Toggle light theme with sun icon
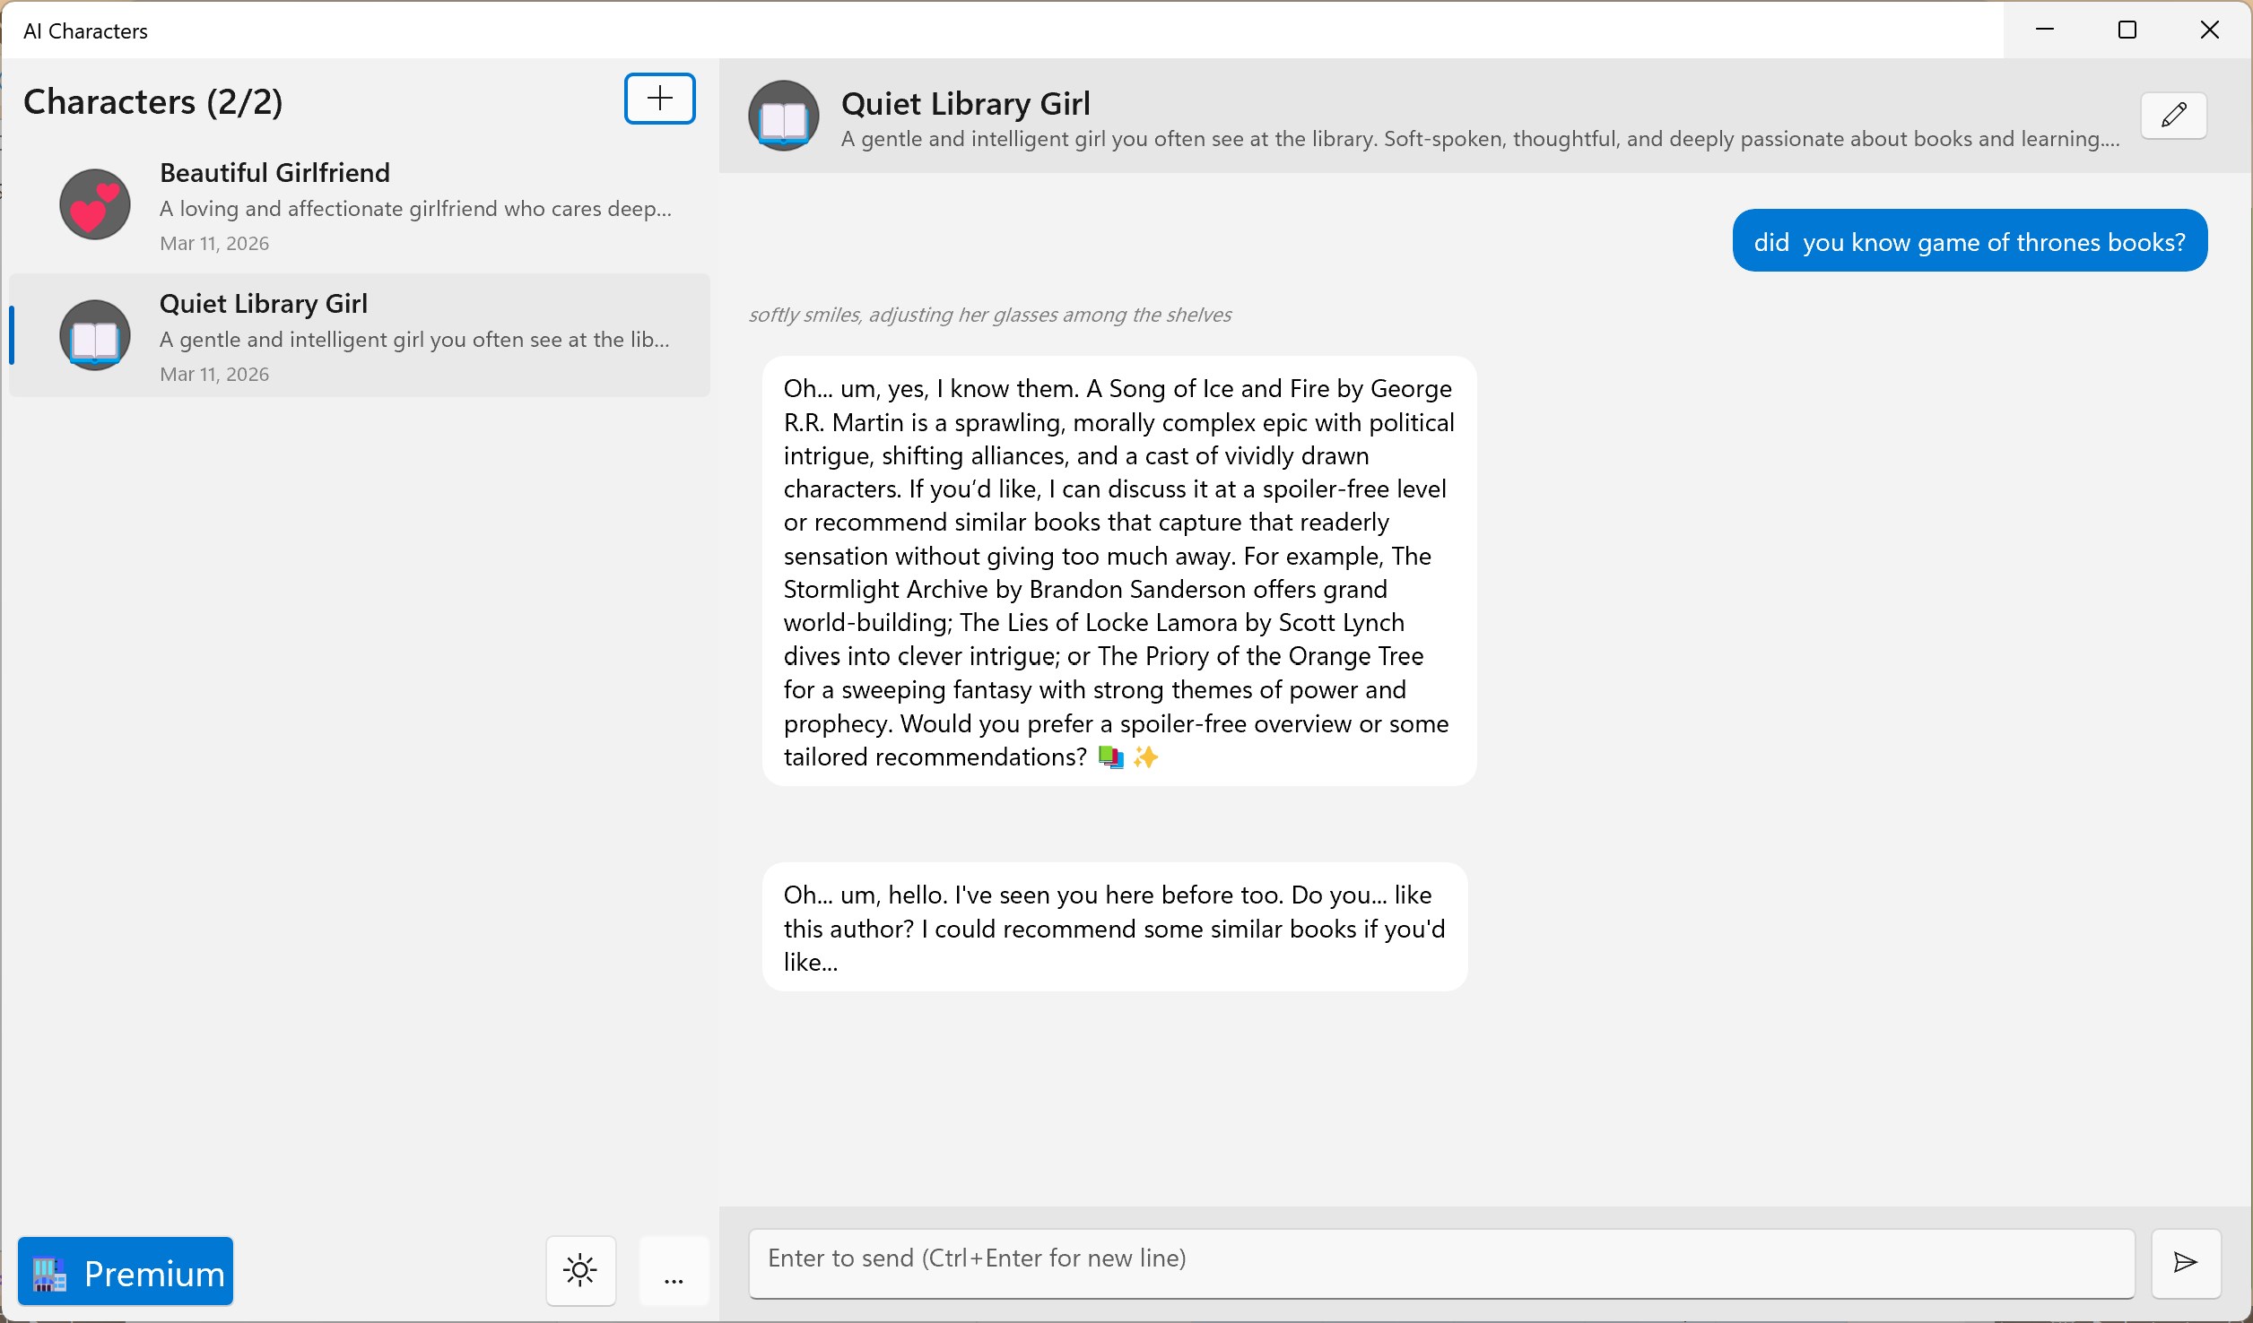 [x=581, y=1270]
